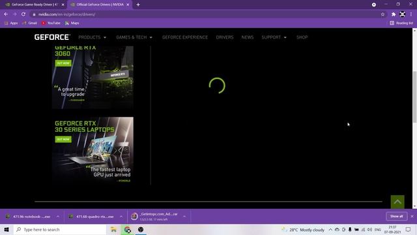417x235 pixels.
Task: Click the microphone tray icon
Action: [x=350, y=230]
